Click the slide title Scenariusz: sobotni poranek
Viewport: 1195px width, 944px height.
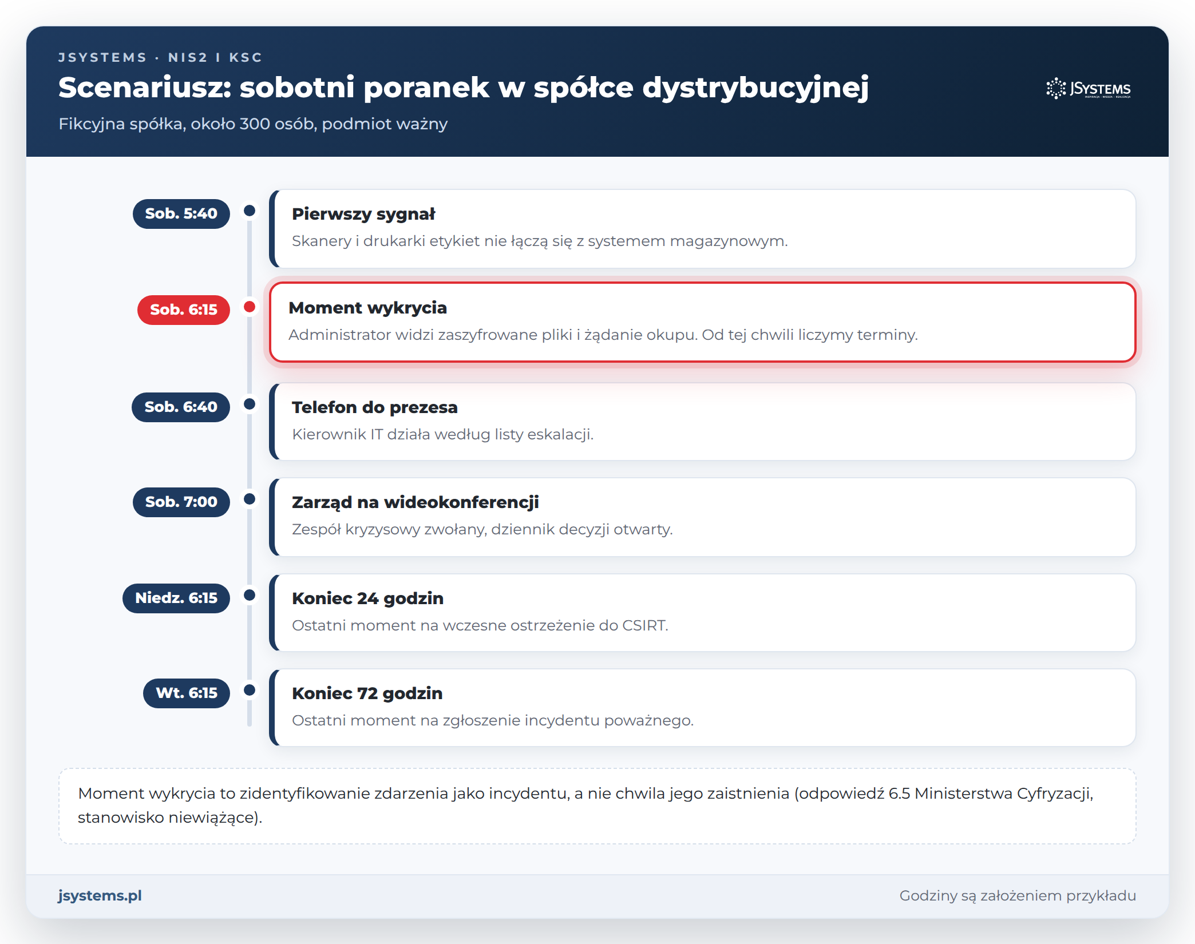pyautogui.click(x=464, y=88)
